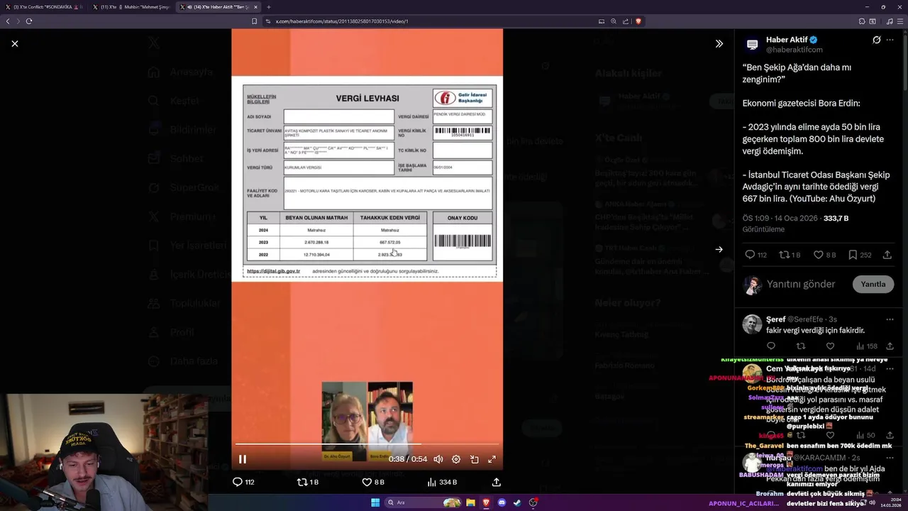Pause the video playback
The width and height of the screenshot is (908, 511).
coord(243,459)
